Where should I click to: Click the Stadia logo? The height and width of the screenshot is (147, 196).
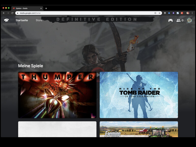tap(6, 20)
